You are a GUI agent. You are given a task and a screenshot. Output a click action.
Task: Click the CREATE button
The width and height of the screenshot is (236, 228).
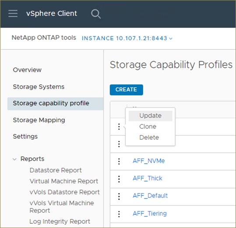coord(127,90)
